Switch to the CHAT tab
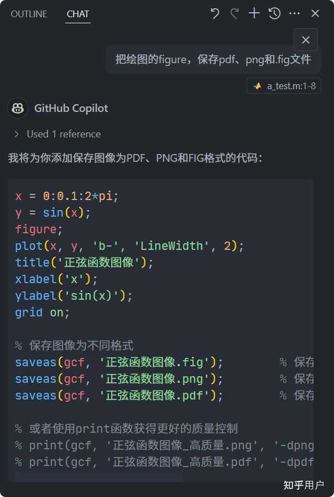Viewport: 334px width, 497px height. pos(77,14)
